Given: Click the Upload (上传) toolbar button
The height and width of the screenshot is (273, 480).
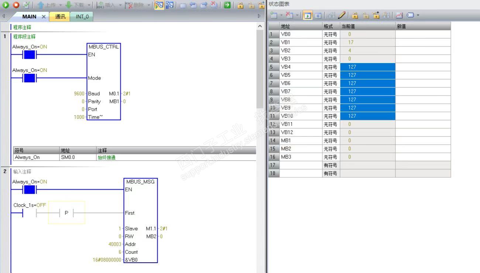Looking at the screenshot, I should (46, 5).
